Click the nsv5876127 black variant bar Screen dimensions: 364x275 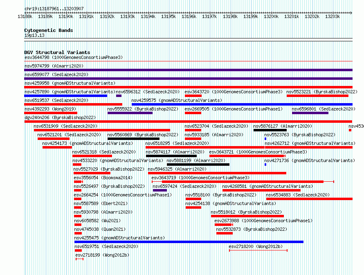coord(270,130)
